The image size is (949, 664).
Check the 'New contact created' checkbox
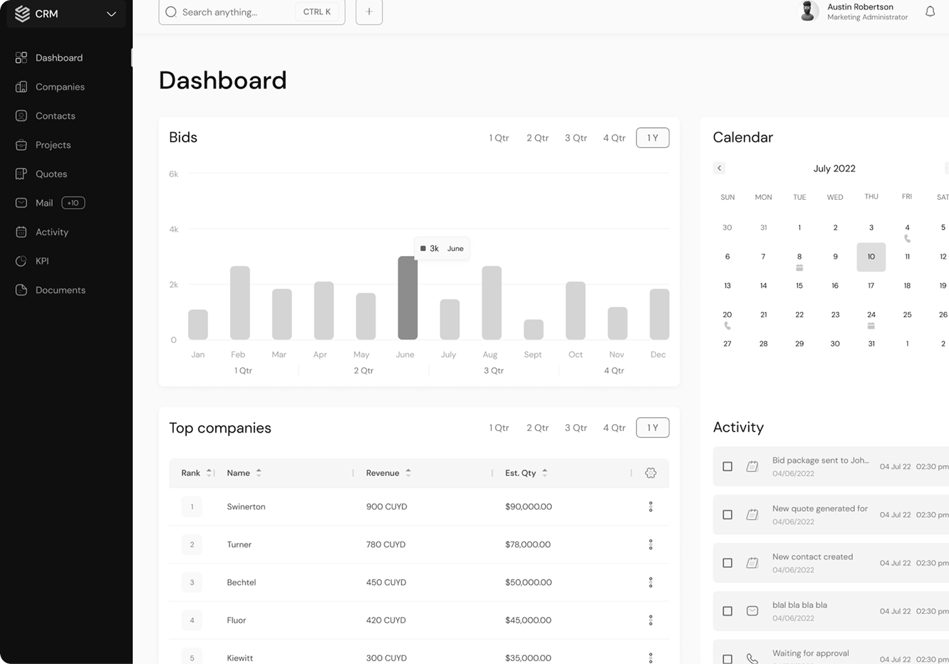pyautogui.click(x=727, y=564)
